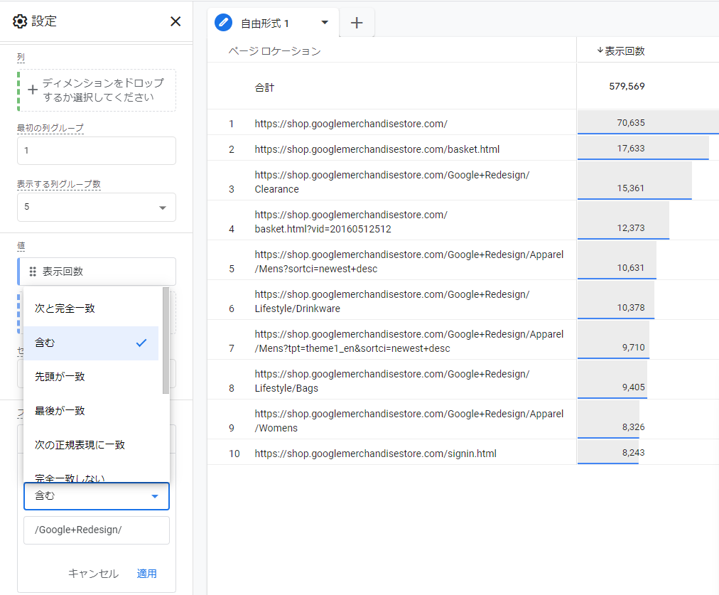Click 最初の列グループ input field

point(97,151)
